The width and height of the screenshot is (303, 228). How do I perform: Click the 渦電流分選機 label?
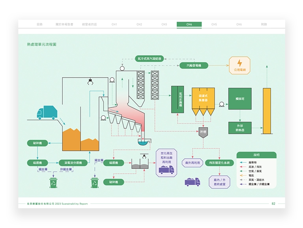click(73, 163)
